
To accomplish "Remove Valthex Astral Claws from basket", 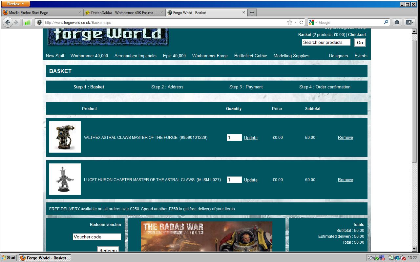I will (345, 138).
